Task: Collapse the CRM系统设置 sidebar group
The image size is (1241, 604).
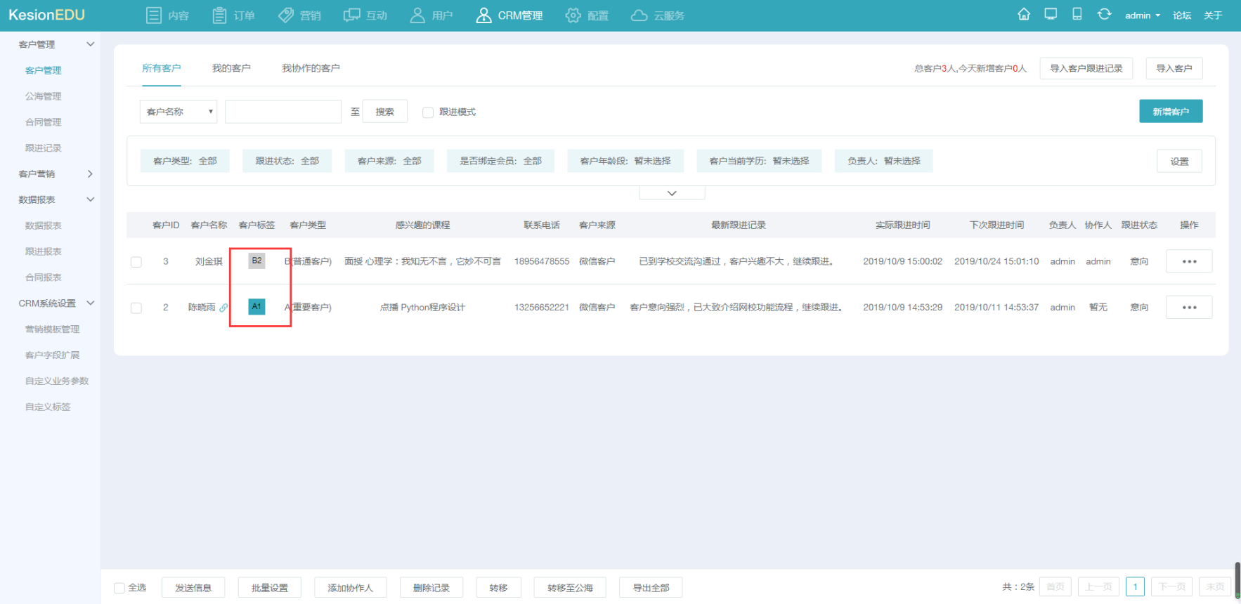Action: coord(90,303)
